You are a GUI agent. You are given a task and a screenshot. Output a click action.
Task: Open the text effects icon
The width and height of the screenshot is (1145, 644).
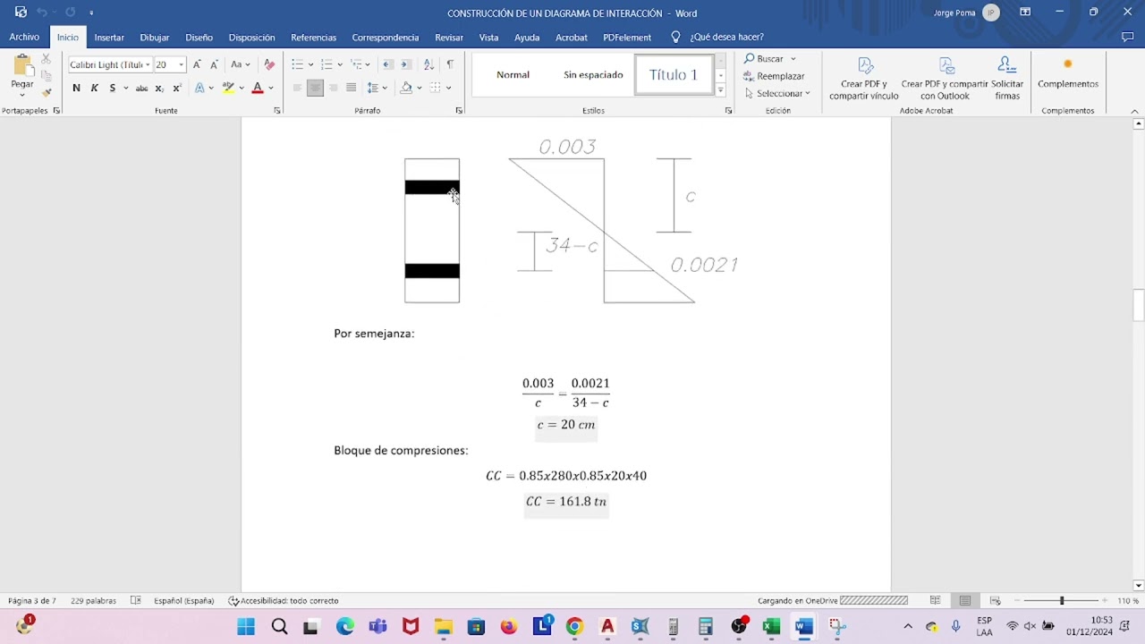pos(199,88)
